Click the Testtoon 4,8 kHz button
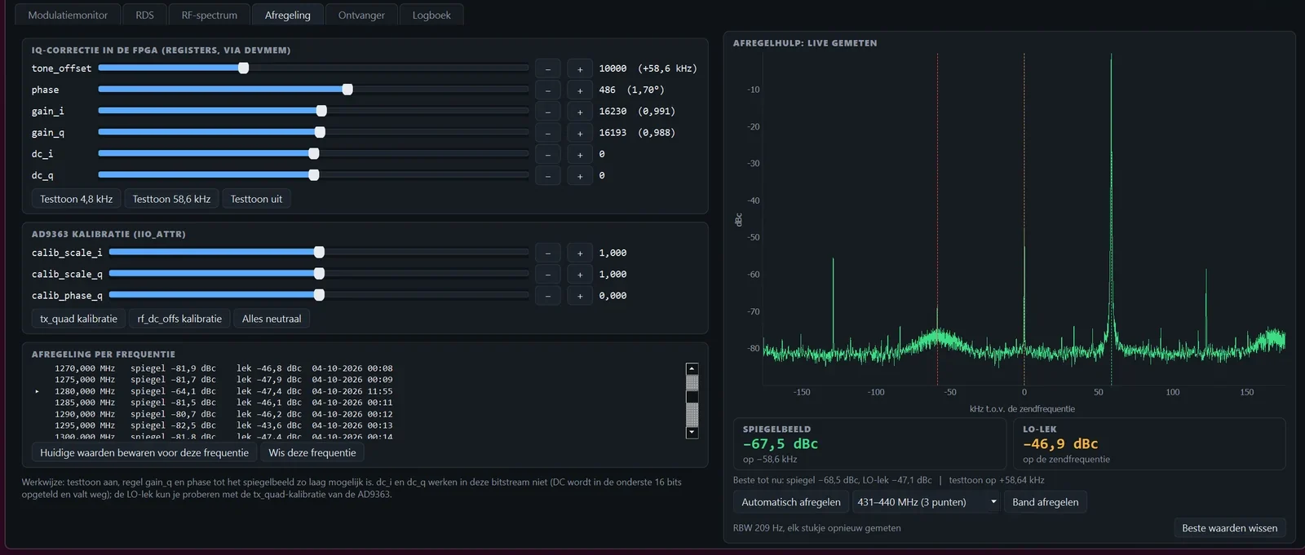The image size is (1305, 555). [x=77, y=199]
